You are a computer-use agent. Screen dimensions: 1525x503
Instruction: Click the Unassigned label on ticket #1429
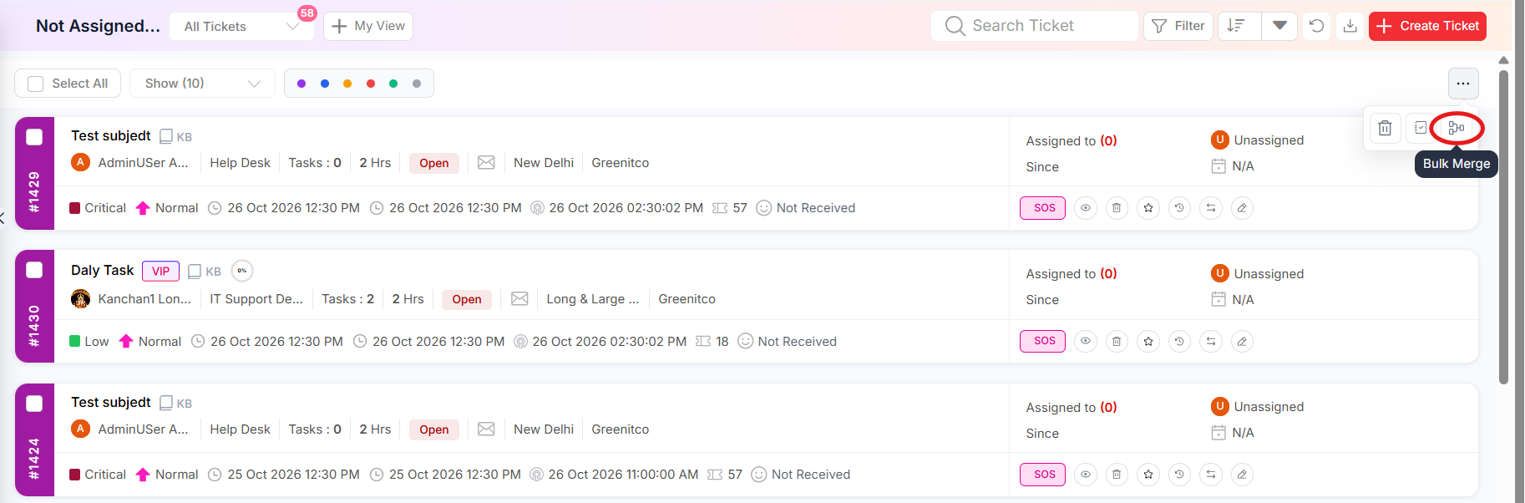(1269, 140)
